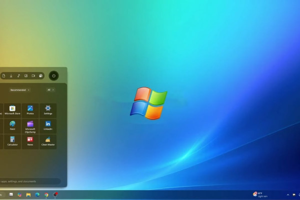The width and height of the screenshot is (300, 200).
Task: Open the Photos app tile
Action: pyautogui.click(x=30, y=110)
